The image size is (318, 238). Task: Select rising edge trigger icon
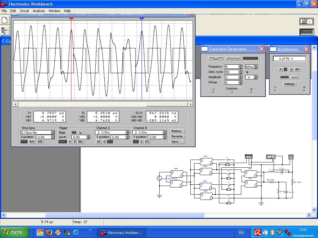pos(74,133)
